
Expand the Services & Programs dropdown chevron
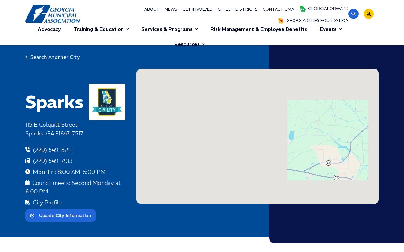[x=196, y=29]
